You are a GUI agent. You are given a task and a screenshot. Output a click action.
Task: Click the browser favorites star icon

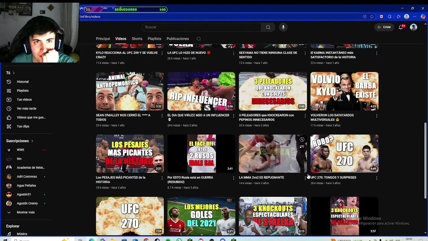[372, 16]
